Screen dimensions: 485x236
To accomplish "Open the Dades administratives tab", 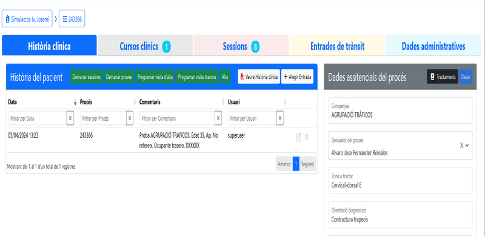I will (433, 46).
